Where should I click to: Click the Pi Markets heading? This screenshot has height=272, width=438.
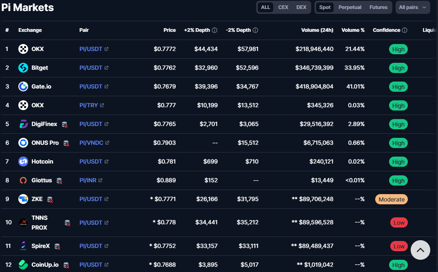point(27,7)
